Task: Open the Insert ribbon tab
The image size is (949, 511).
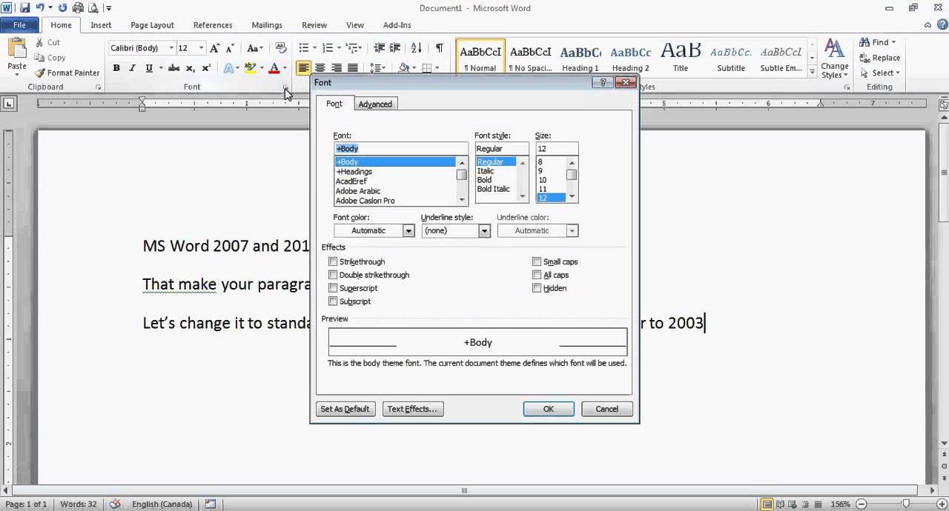Action: coord(101,25)
